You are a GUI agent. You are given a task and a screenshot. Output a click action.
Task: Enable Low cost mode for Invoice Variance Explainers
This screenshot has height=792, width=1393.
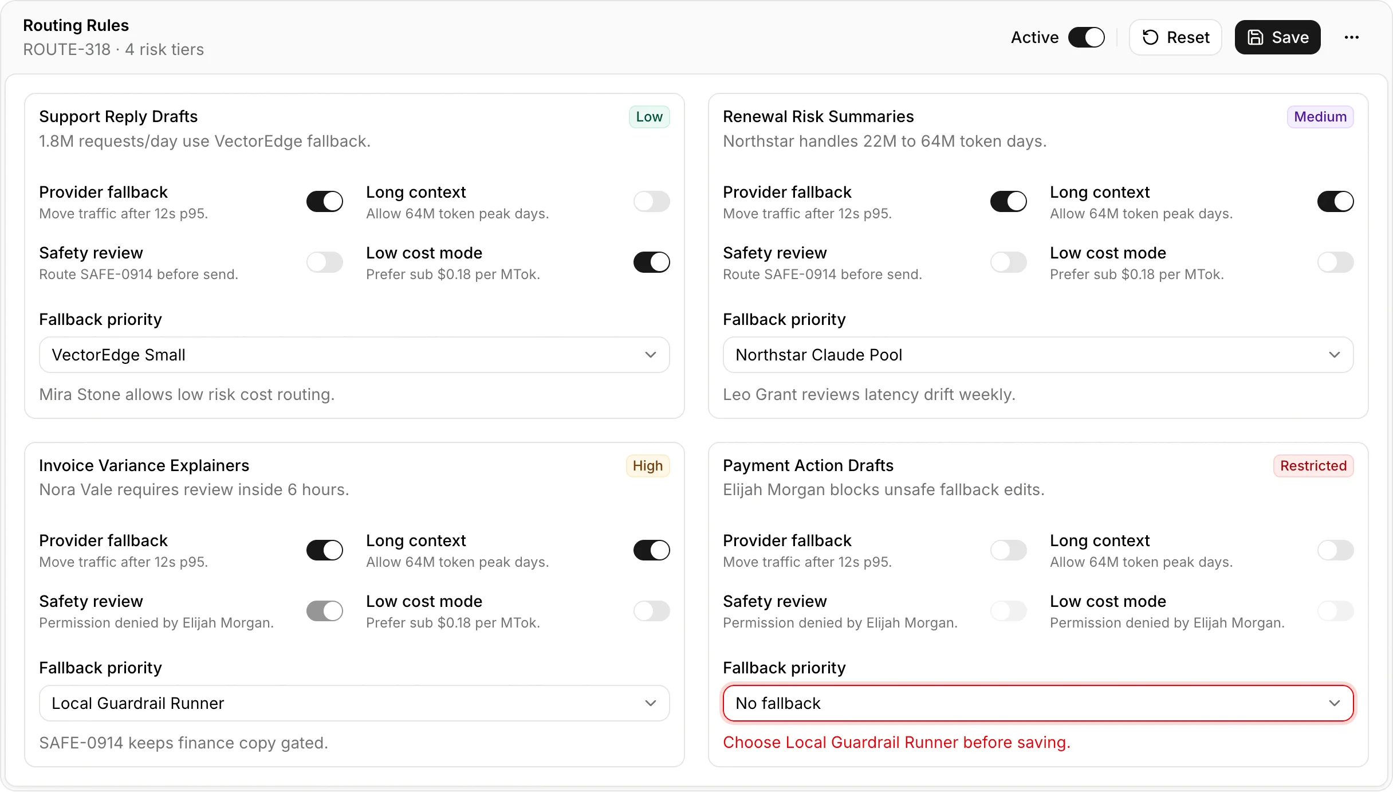click(x=652, y=611)
